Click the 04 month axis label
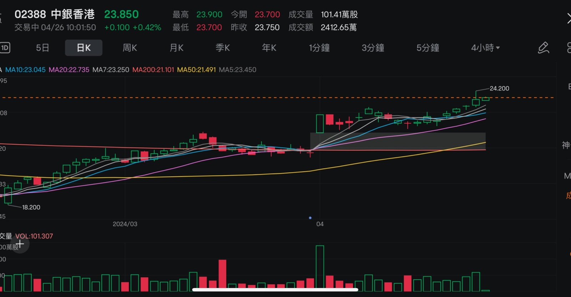 pyautogui.click(x=320, y=224)
